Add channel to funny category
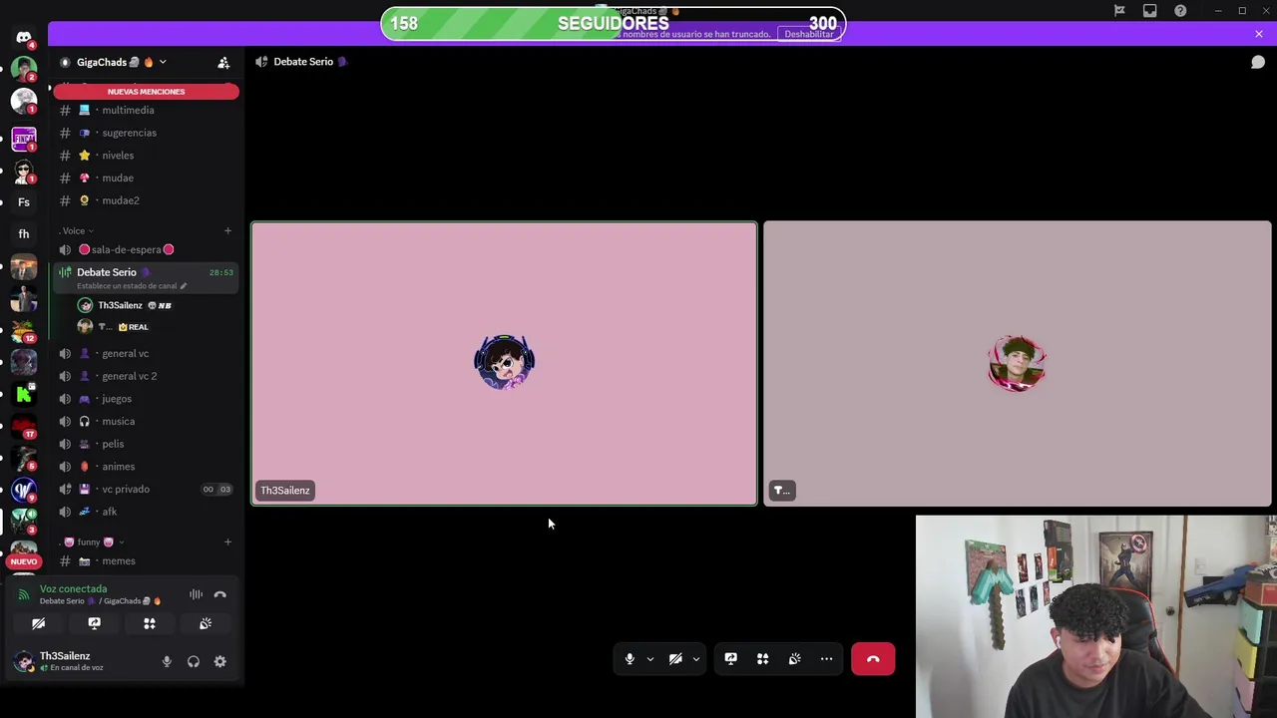1277x718 pixels. pyautogui.click(x=227, y=542)
